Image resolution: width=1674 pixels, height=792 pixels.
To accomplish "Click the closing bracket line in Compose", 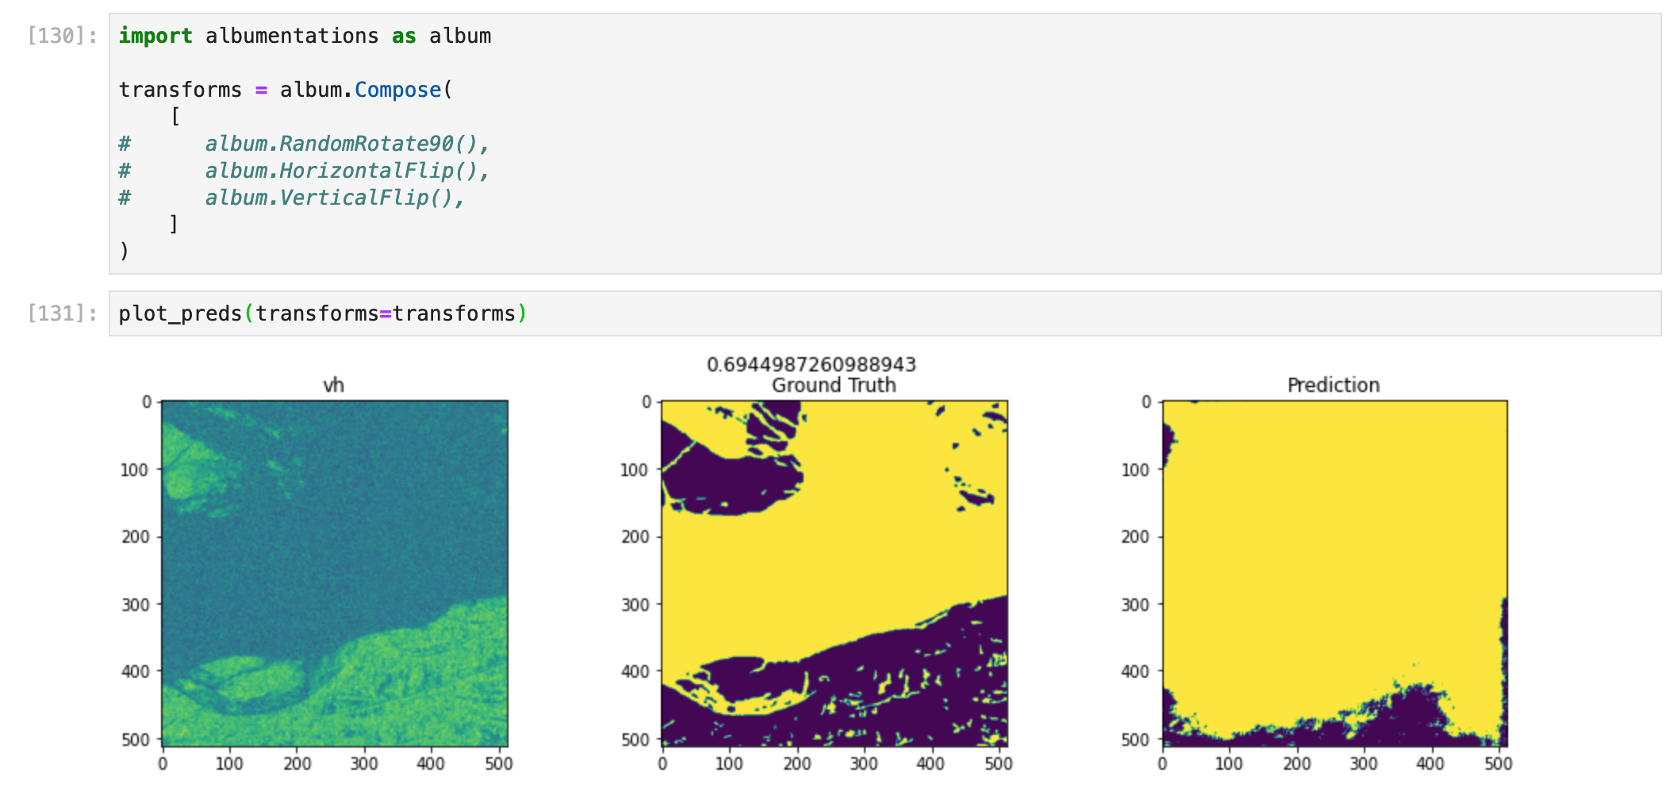I will tap(174, 225).
